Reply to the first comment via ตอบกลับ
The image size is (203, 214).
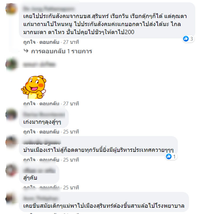point(49,42)
